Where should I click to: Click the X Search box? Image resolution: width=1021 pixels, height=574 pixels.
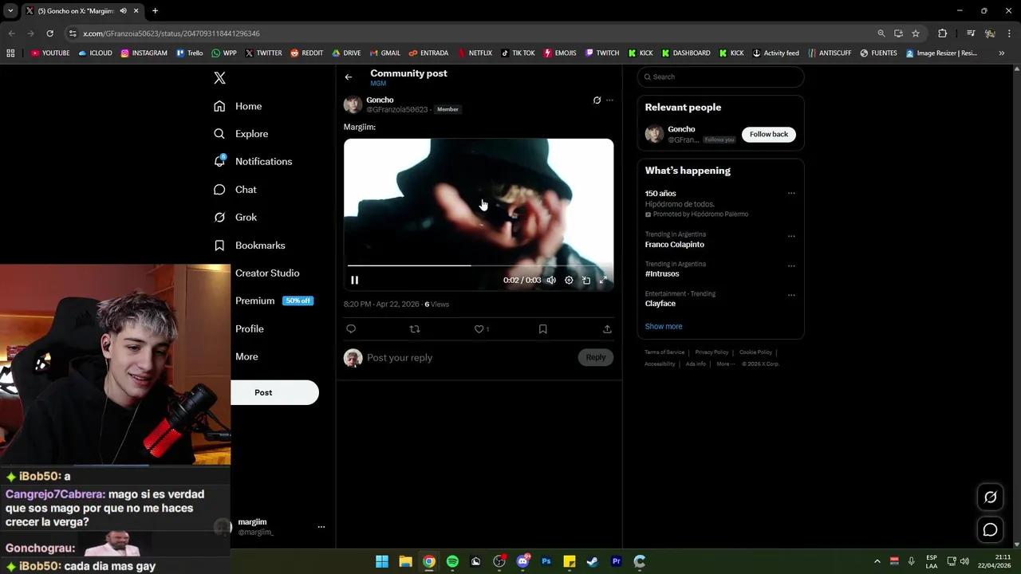tap(720, 77)
